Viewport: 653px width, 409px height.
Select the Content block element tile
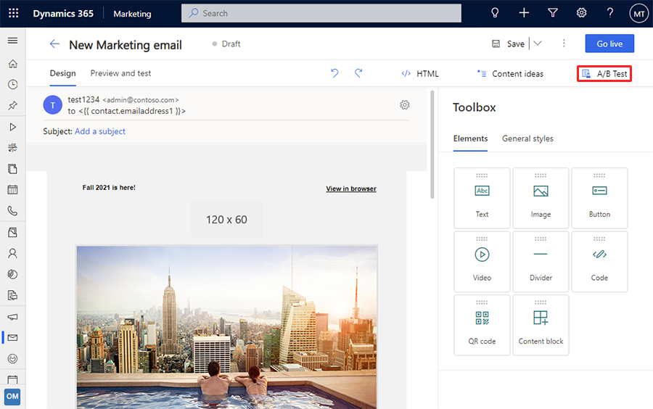(x=541, y=325)
